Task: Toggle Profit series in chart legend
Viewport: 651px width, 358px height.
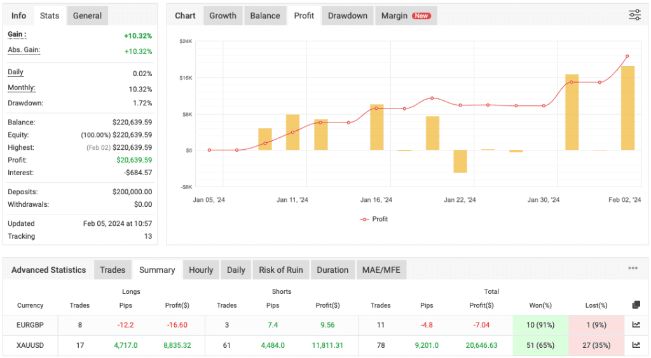Action: [x=374, y=219]
